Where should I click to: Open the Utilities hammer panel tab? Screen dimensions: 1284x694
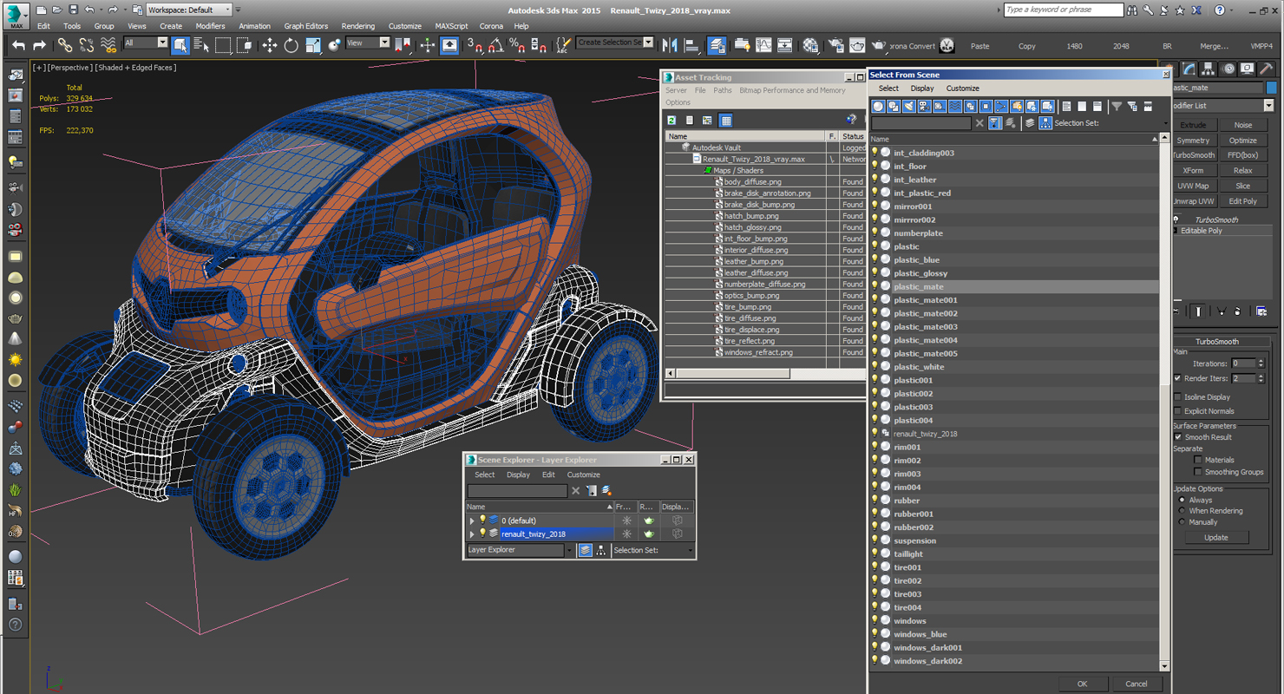pyautogui.click(x=1266, y=69)
